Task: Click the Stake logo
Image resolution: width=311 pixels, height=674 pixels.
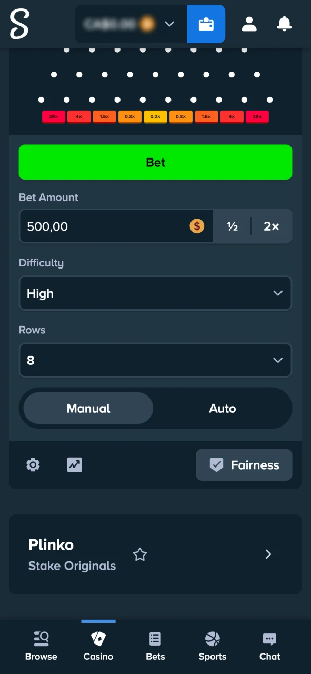Action: click(x=19, y=24)
